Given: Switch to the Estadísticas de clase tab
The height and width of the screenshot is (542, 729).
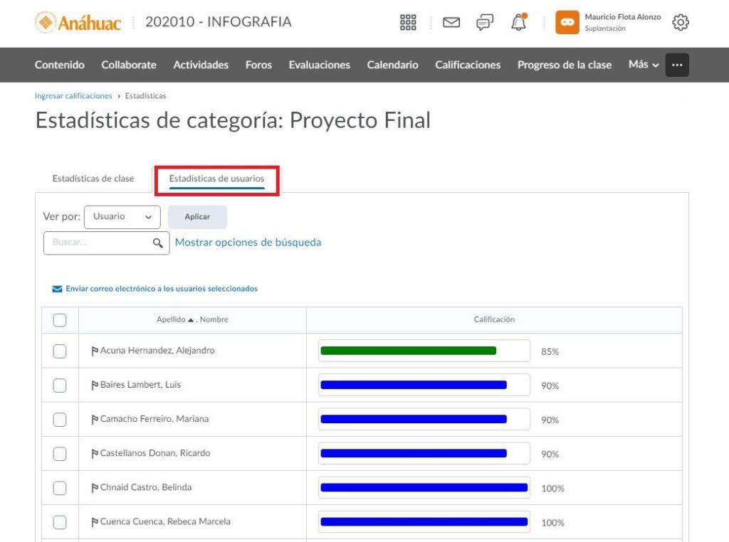Looking at the screenshot, I should (x=93, y=179).
